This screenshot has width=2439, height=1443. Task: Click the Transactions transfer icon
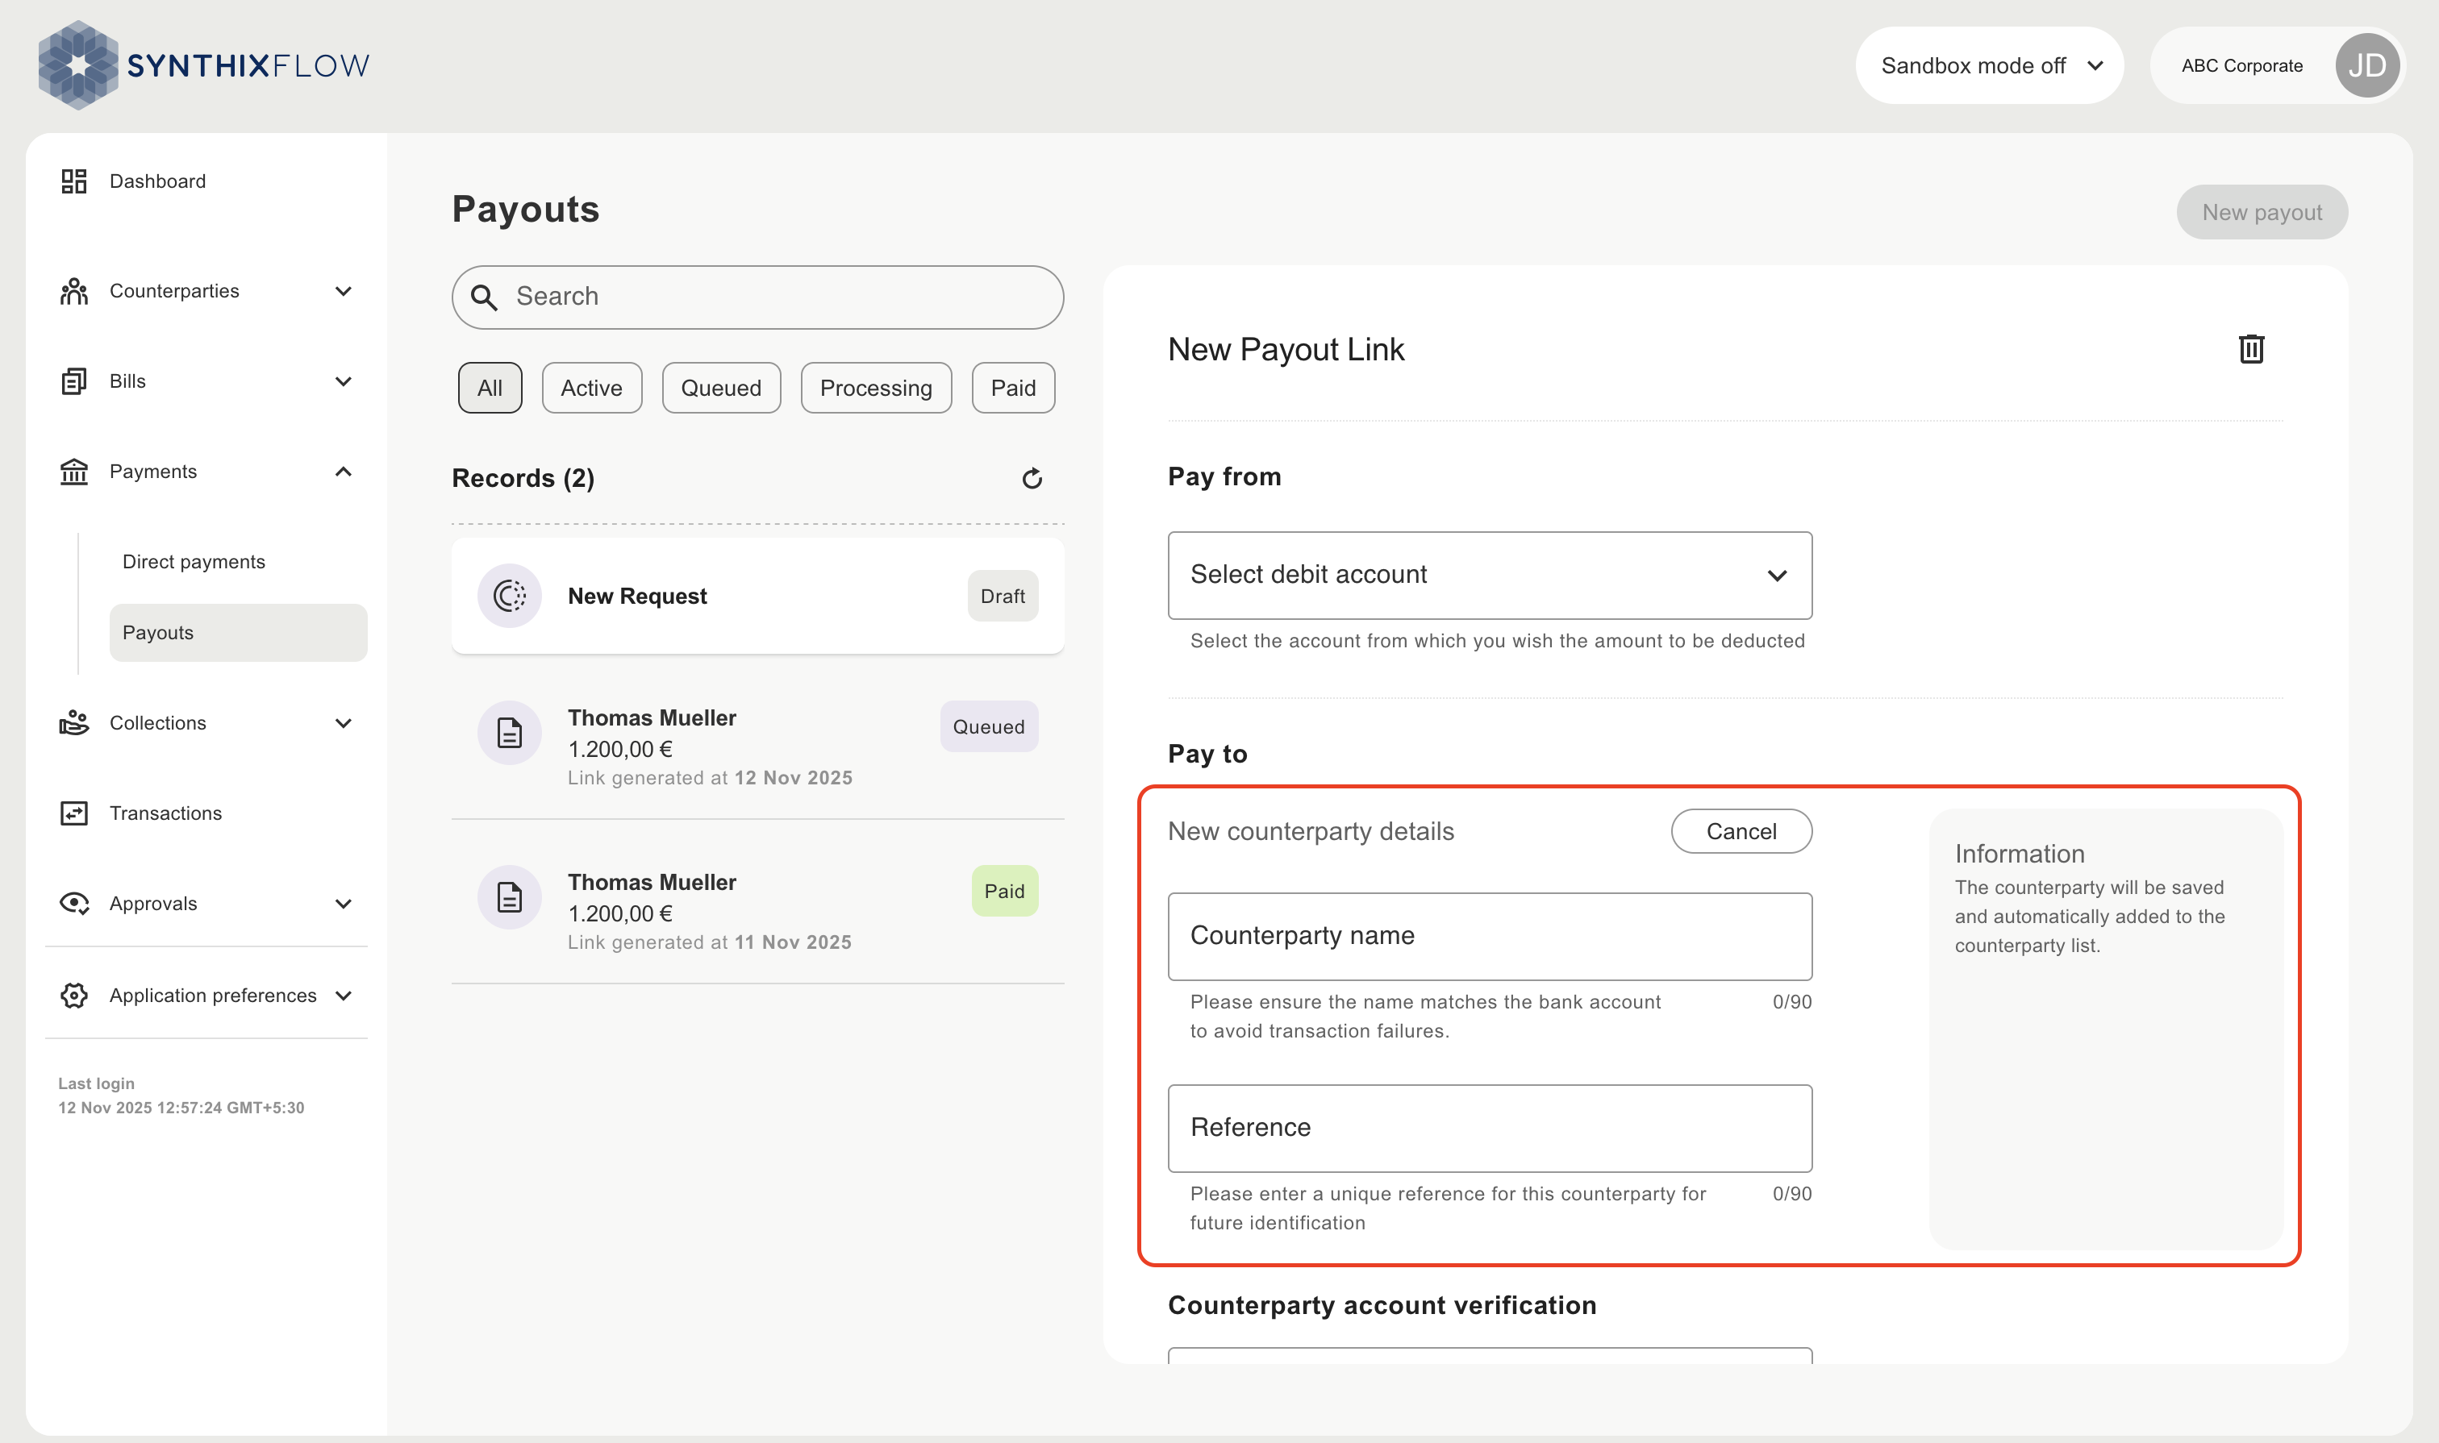(x=74, y=813)
